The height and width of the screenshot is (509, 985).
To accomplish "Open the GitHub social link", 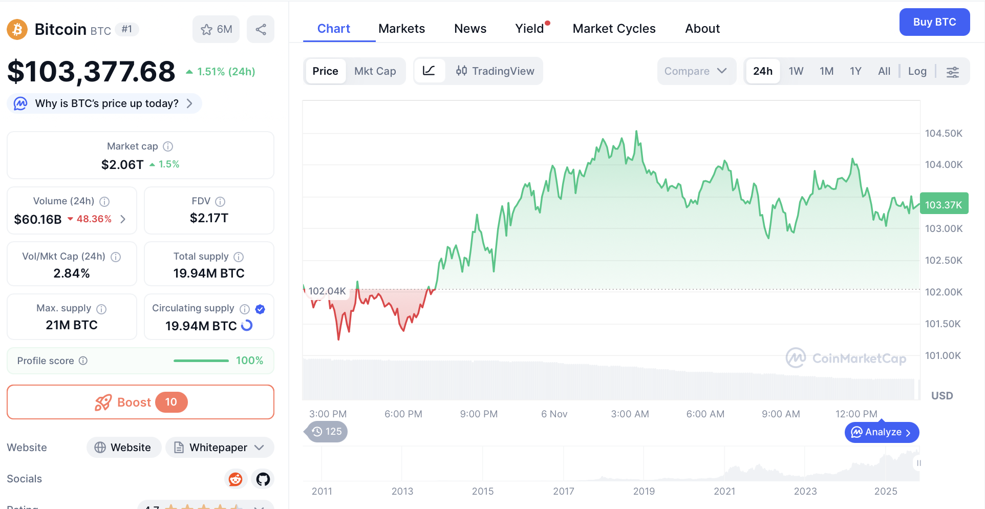I will coord(263,479).
